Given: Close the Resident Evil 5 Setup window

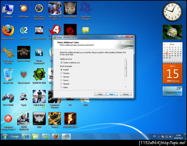Looking at the screenshot, I should [130, 37].
